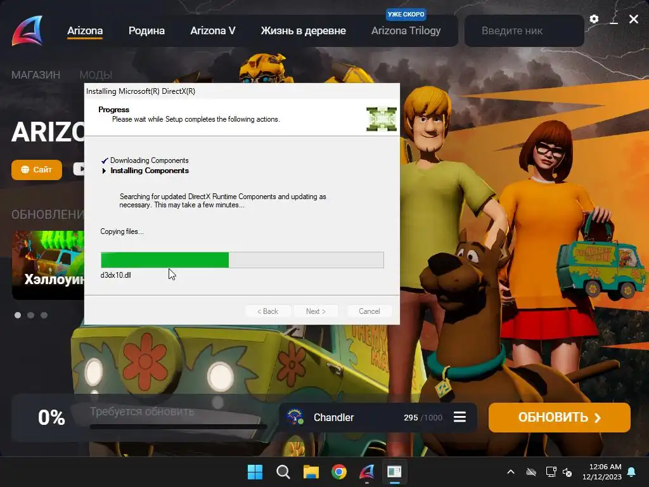Click the muted volume tray icon
This screenshot has height=487, width=649.
[567, 472]
